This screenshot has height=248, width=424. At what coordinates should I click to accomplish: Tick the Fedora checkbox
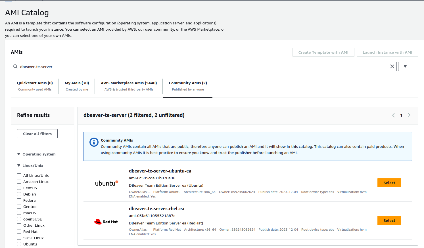coord(19,200)
